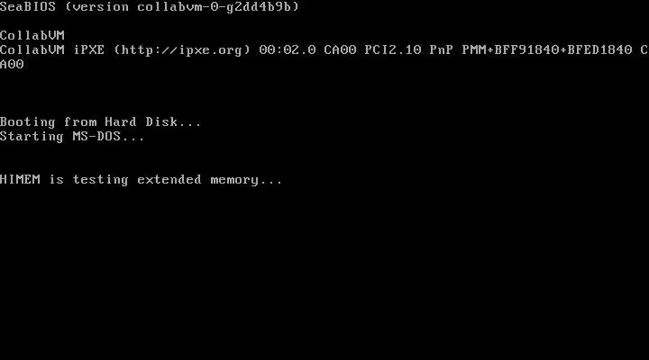The width and height of the screenshot is (649, 360).
Task: Click the wrapped A00 text
Action: point(12,65)
